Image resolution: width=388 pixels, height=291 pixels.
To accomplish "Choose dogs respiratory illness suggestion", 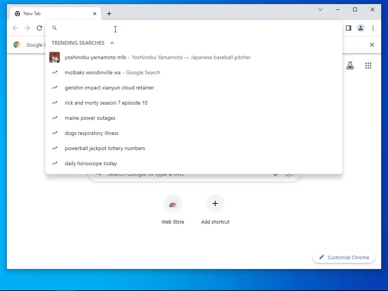I will pos(194,133).
